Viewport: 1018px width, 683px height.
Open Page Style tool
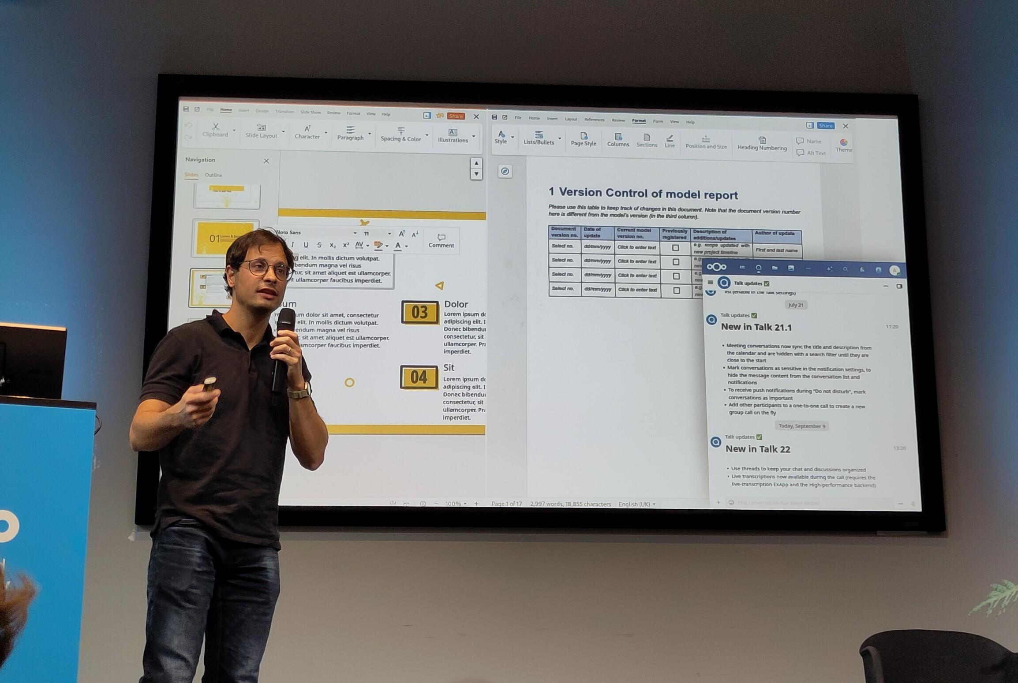pyautogui.click(x=583, y=136)
